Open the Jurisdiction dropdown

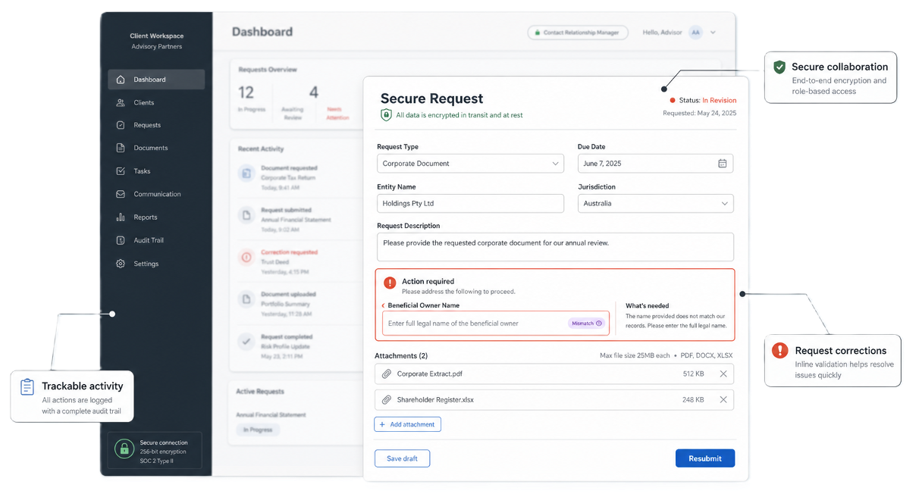pos(656,203)
